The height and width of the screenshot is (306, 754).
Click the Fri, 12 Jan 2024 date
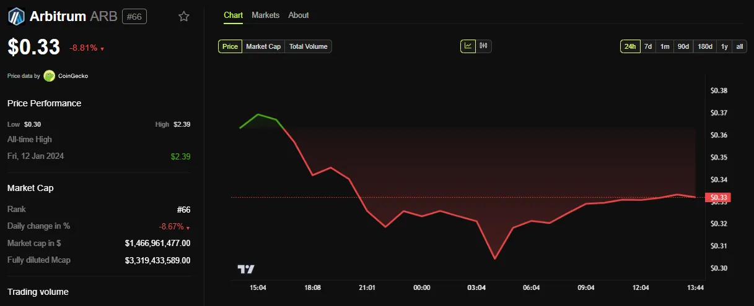pyautogui.click(x=36, y=156)
